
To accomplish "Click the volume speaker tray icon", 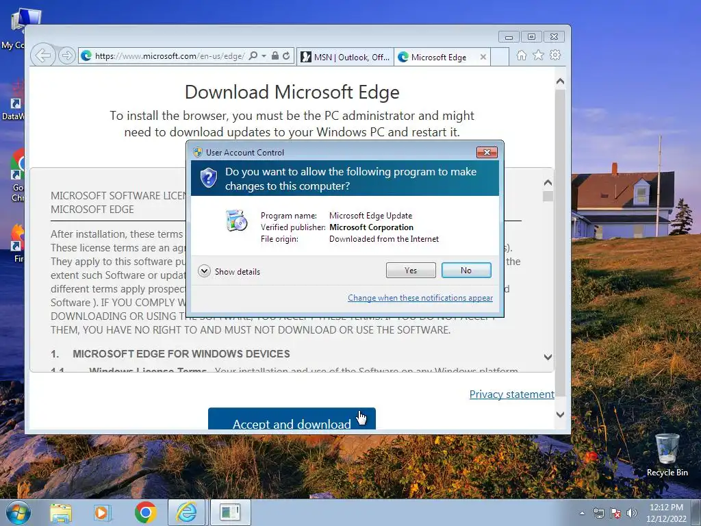I will [x=632, y=514].
